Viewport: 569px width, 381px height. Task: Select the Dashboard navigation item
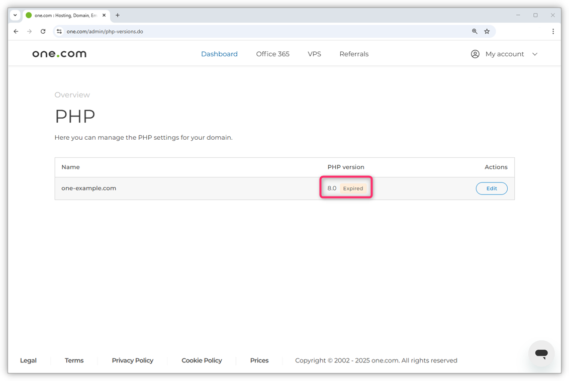click(x=219, y=54)
